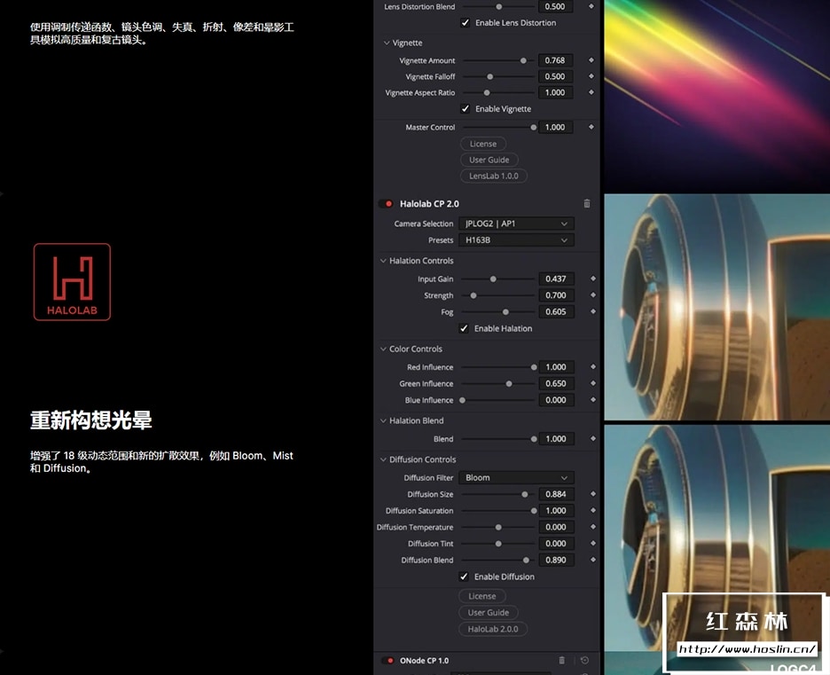Click the Green Influence slider handle
Viewport: 830px width, 675px height.
click(509, 384)
